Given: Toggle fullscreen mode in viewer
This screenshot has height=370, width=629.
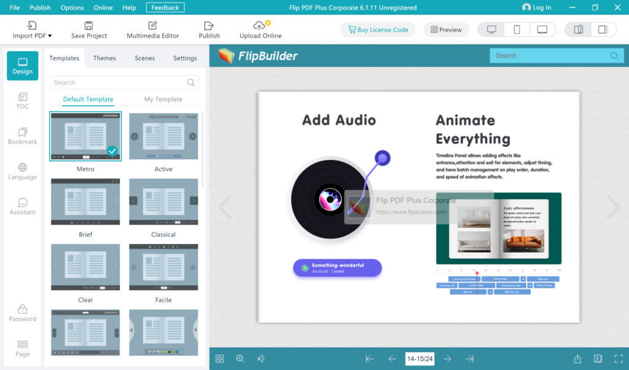Looking at the screenshot, I should [x=619, y=359].
